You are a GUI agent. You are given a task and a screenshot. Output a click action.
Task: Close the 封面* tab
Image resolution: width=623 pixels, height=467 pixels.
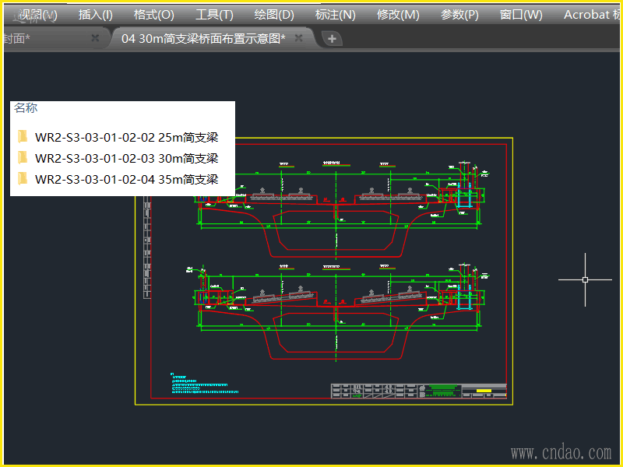(x=95, y=38)
